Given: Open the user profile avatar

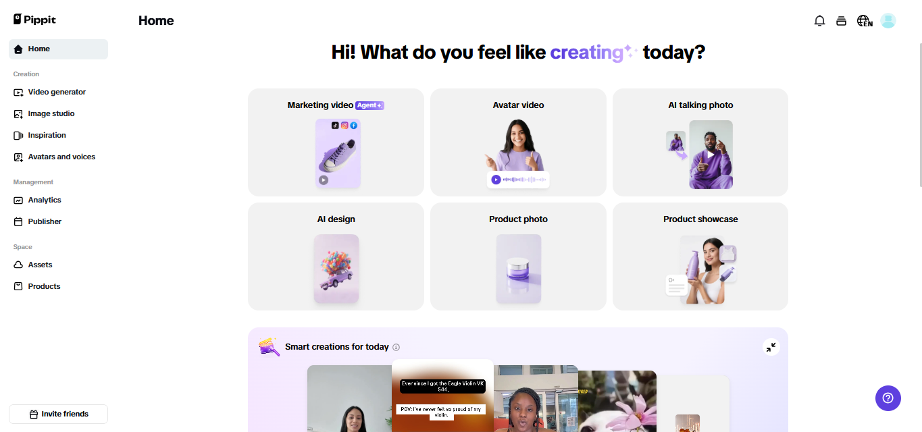Looking at the screenshot, I should tap(888, 21).
